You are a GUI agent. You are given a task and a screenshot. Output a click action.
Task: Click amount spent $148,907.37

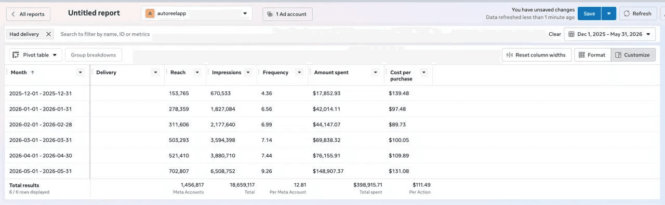(x=328, y=171)
